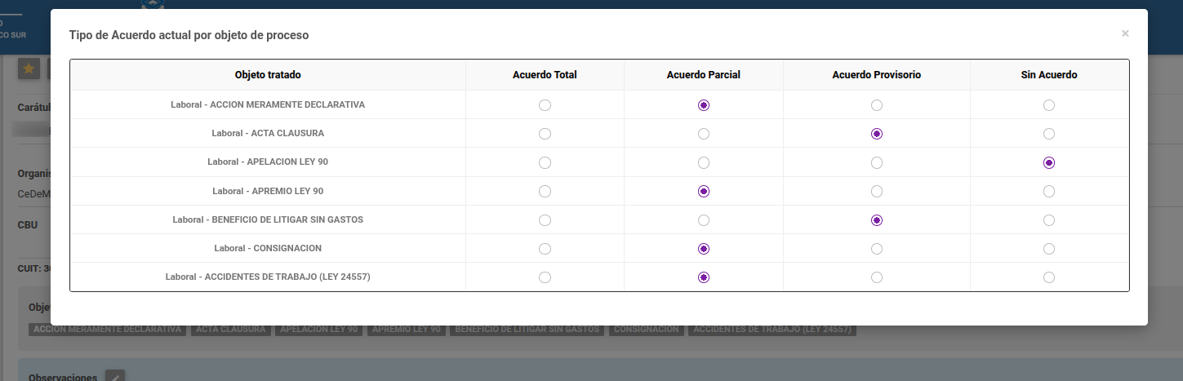Choose Acuerdo Parcial for BENEFICIO DE LITIGAR SIN GASTOS

(x=704, y=220)
